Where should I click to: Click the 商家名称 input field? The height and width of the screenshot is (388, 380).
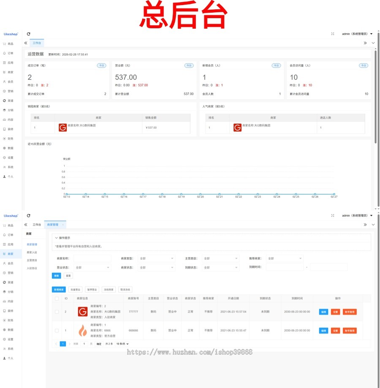92,259
